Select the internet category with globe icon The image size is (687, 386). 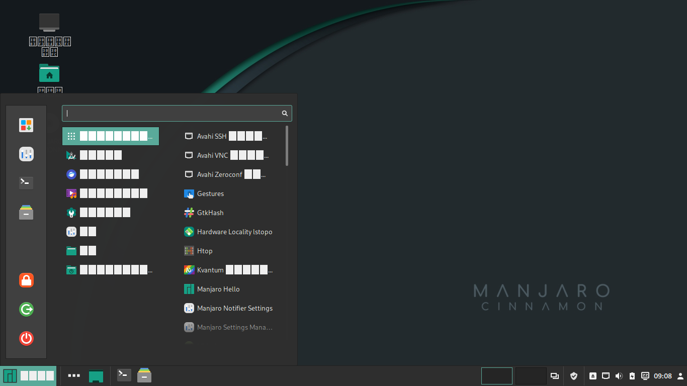tap(111, 174)
